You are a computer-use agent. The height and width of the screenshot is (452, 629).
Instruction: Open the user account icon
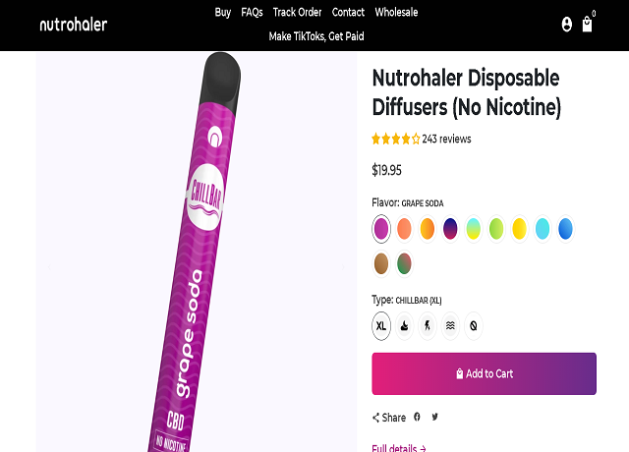pos(566,25)
